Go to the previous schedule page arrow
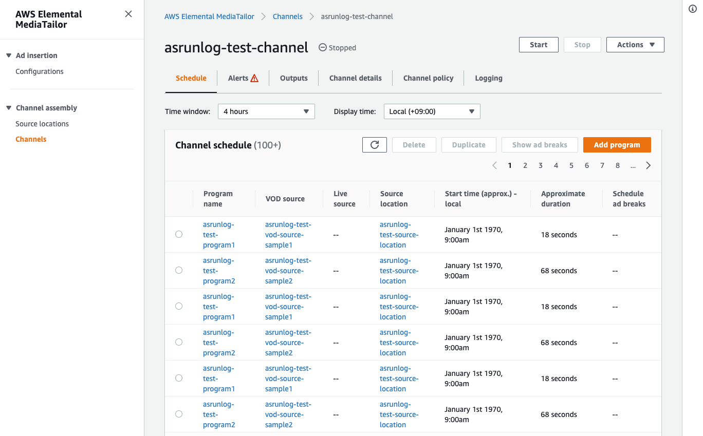Image resolution: width=703 pixels, height=436 pixels. click(x=494, y=165)
